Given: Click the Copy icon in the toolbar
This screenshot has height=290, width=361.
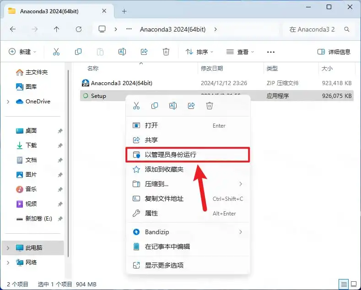Looking at the screenshot, I should [78, 52].
